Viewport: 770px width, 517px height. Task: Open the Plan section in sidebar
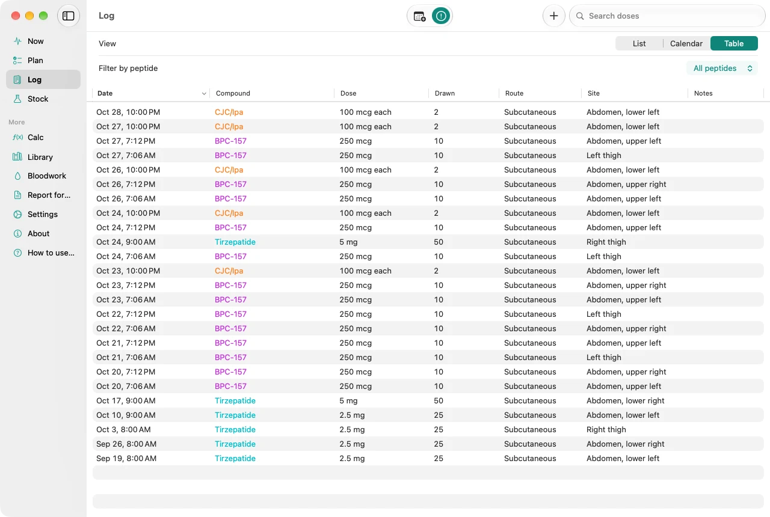[43, 60]
